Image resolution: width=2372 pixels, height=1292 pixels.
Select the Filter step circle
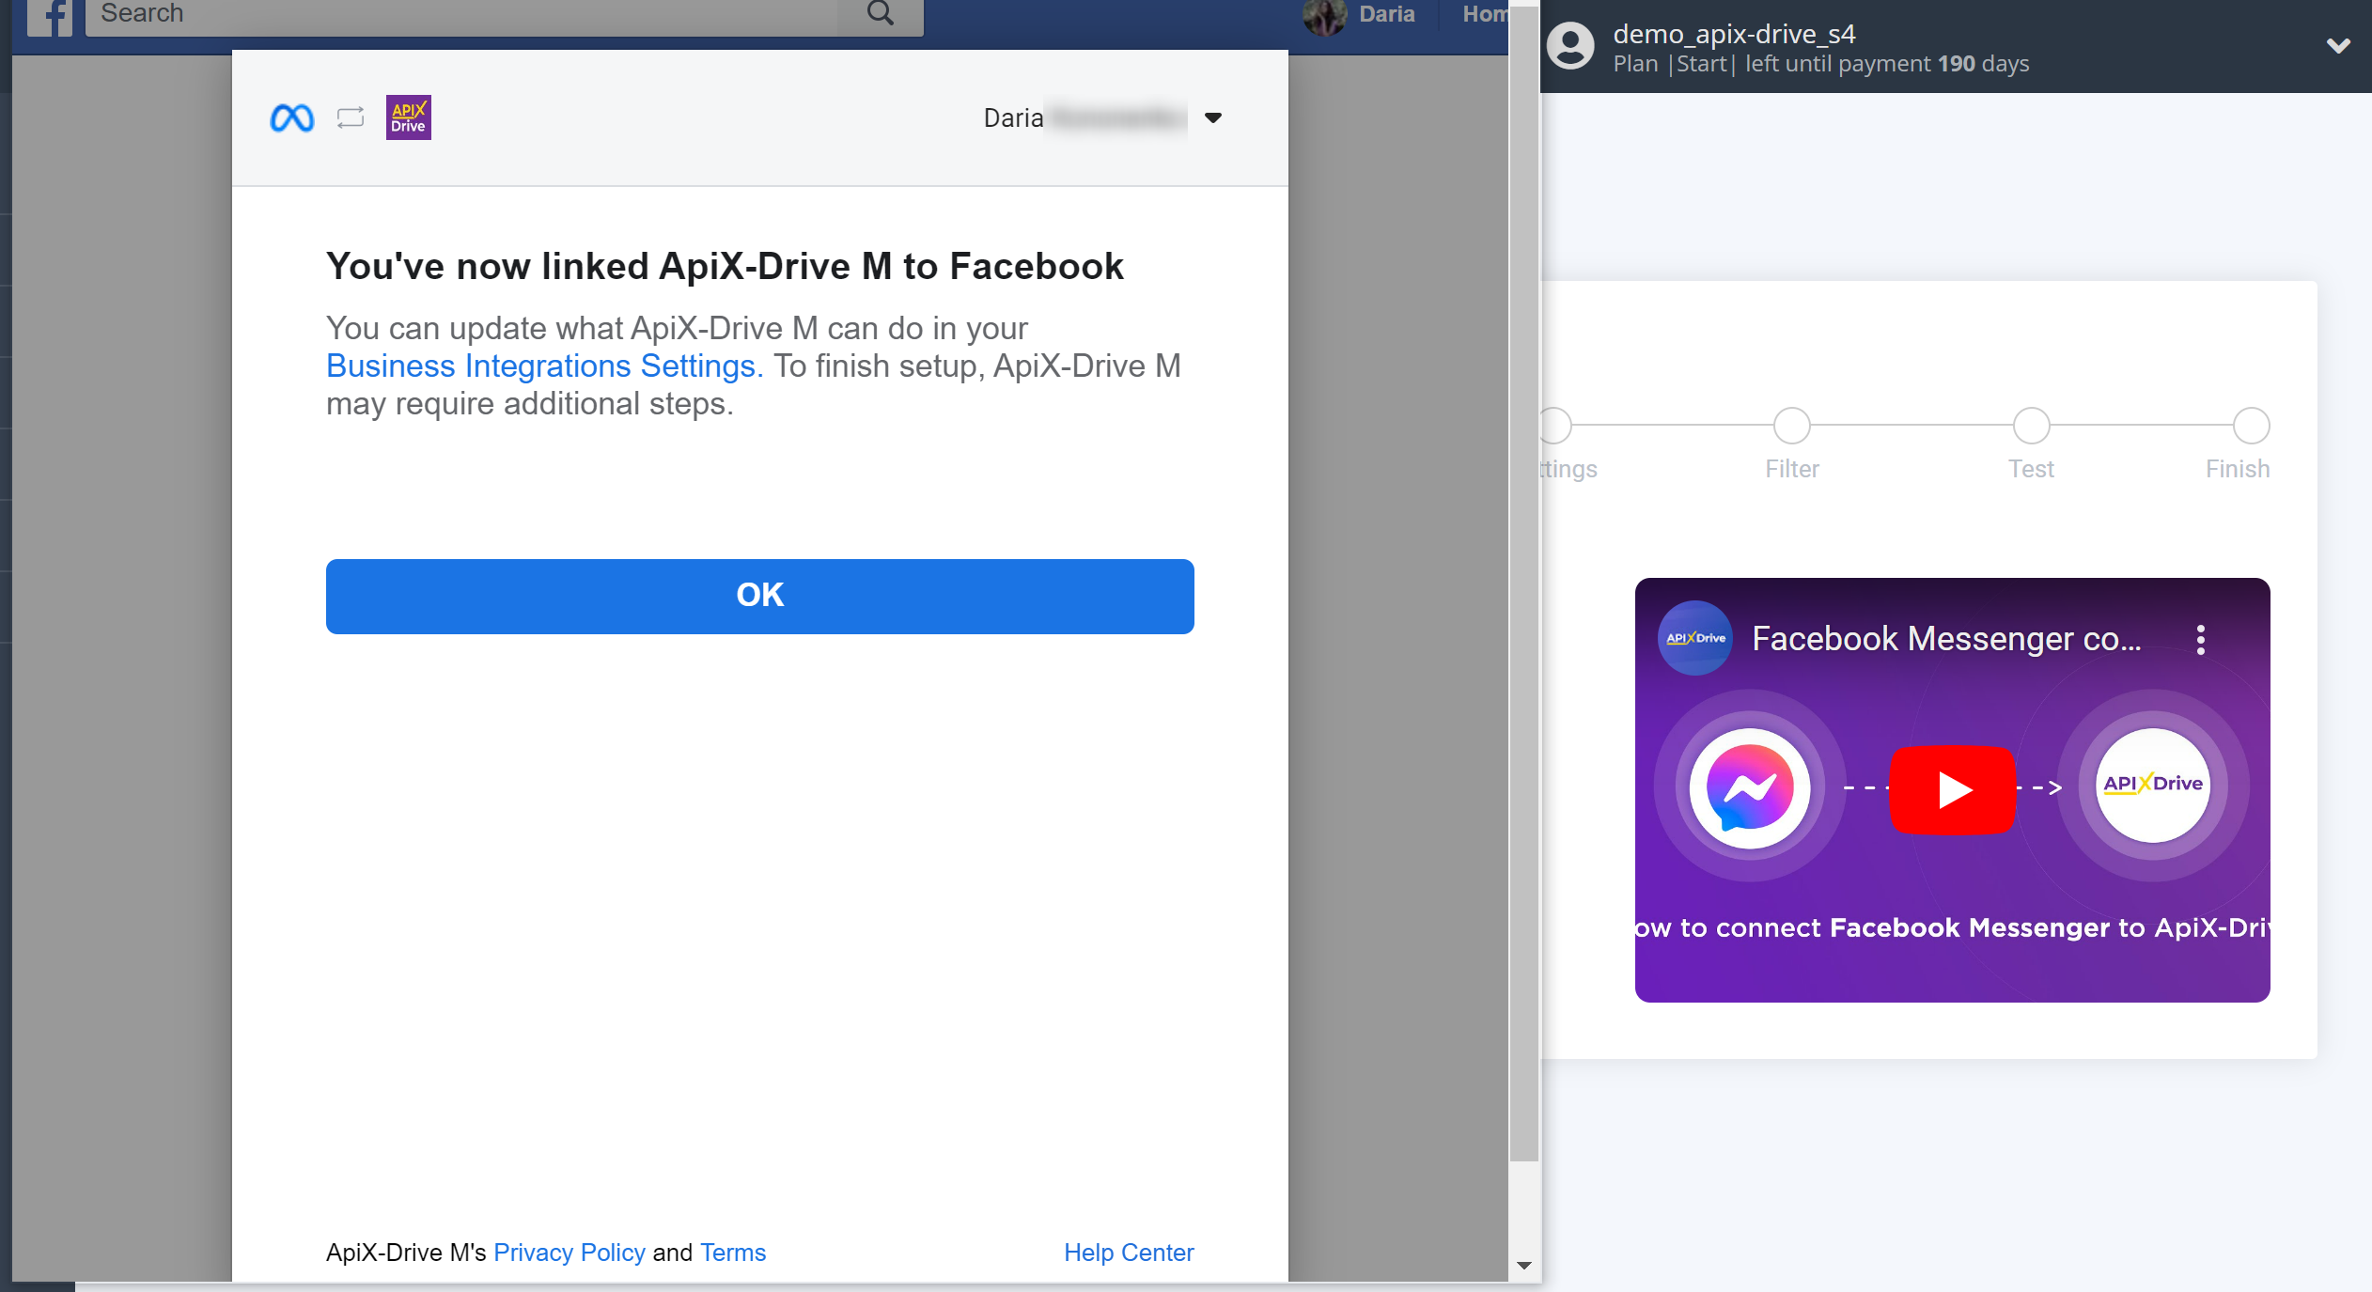[1792, 426]
